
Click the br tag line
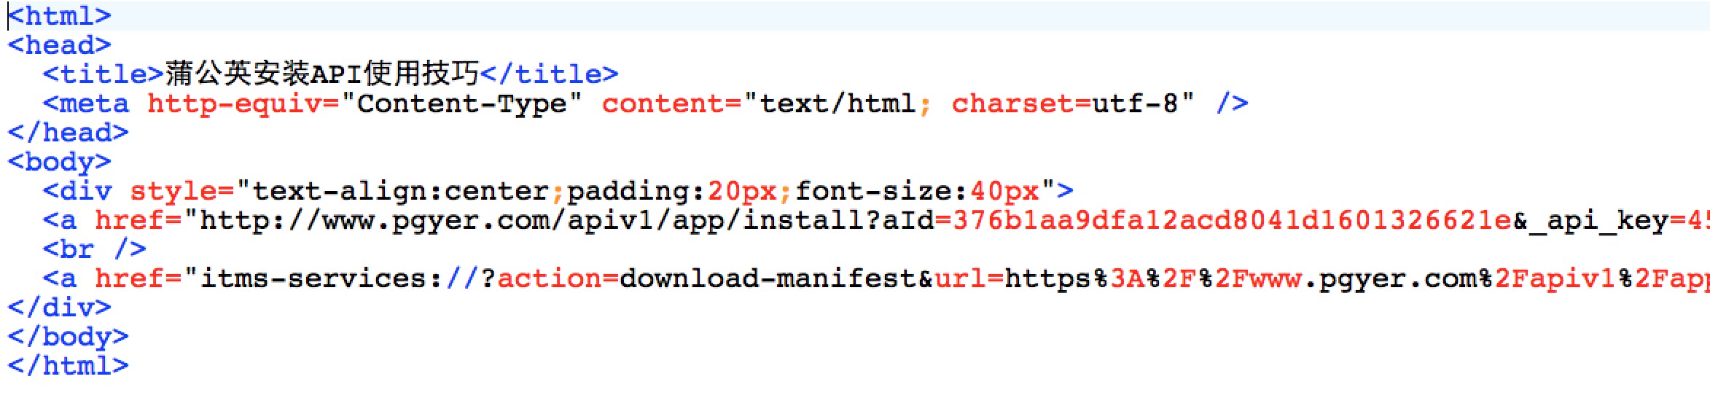tap(95, 249)
